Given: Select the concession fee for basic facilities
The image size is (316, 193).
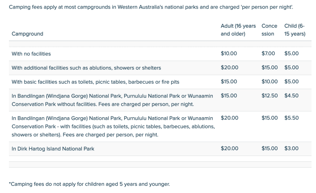Looking at the screenshot, I should [270, 82].
